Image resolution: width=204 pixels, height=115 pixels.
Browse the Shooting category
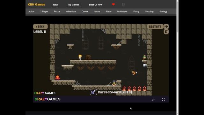pyautogui.click(x=149, y=11)
